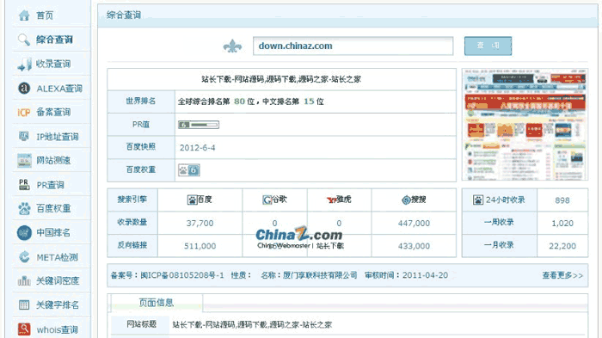Open 中国排名 link in sidebar
Image resolution: width=602 pixels, height=338 pixels.
[x=53, y=233]
